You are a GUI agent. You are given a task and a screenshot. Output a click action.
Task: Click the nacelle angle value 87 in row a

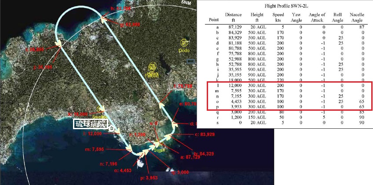pyautogui.click(x=362, y=27)
